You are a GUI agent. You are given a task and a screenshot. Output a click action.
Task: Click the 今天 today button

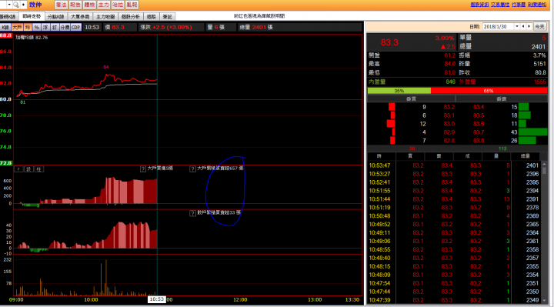pos(539,26)
